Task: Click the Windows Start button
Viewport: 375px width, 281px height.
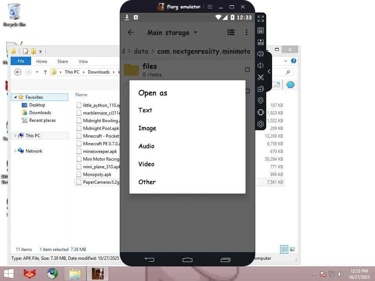Action: [9, 274]
